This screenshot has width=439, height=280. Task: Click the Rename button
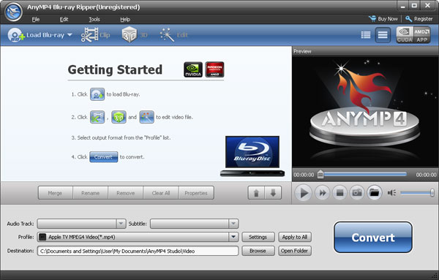[x=91, y=193]
